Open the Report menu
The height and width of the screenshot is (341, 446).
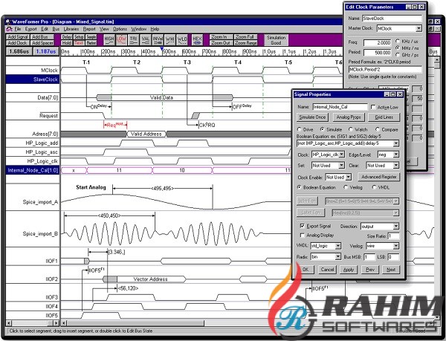tap(89, 29)
